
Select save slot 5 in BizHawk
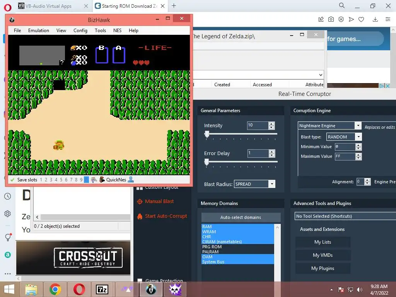click(61, 180)
